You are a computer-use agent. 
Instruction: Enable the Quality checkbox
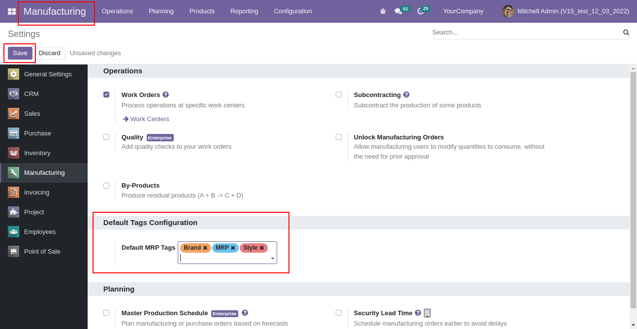[x=106, y=137]
